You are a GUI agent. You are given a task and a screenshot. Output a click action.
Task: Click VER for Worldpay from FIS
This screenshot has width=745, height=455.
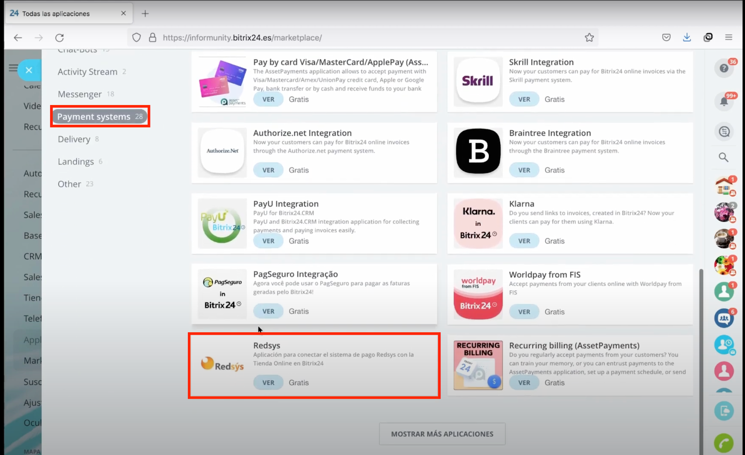[524, 312]
